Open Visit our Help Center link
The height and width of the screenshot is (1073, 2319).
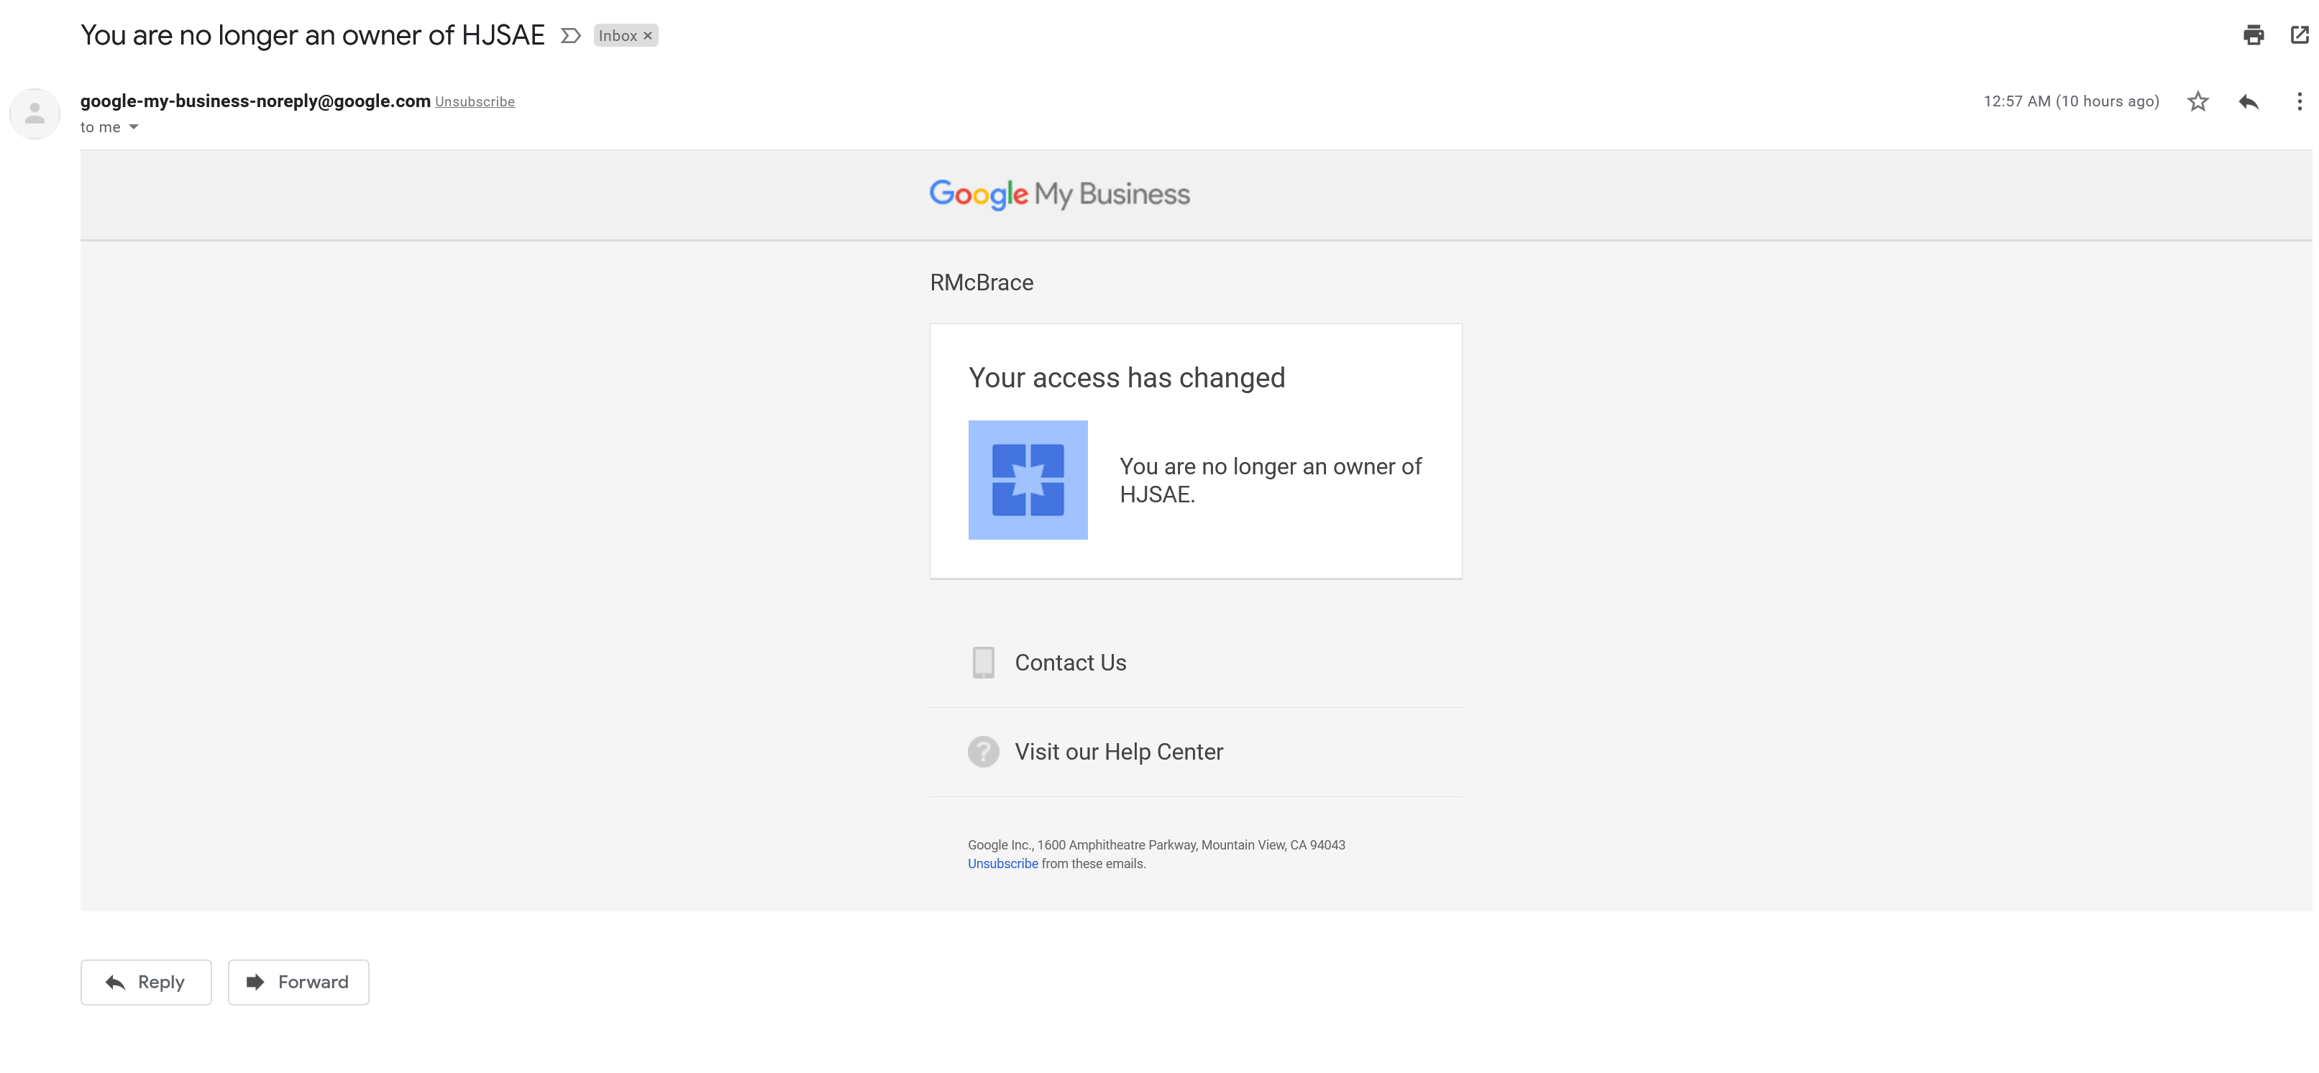(1118, 752)
